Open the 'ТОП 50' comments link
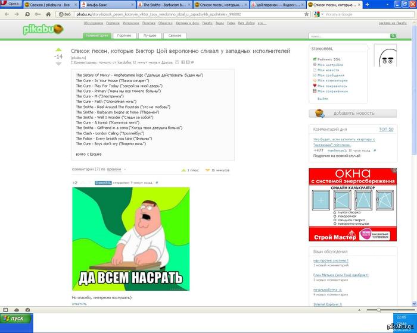The image size is (417, 333). [386, 129]
